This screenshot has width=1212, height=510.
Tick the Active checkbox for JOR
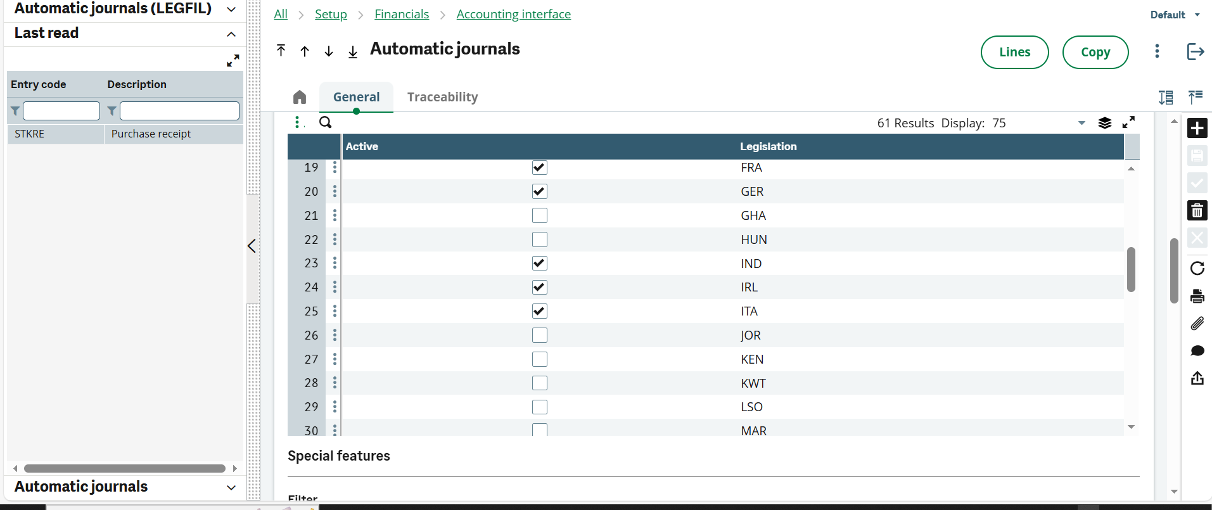coord(539,335)
